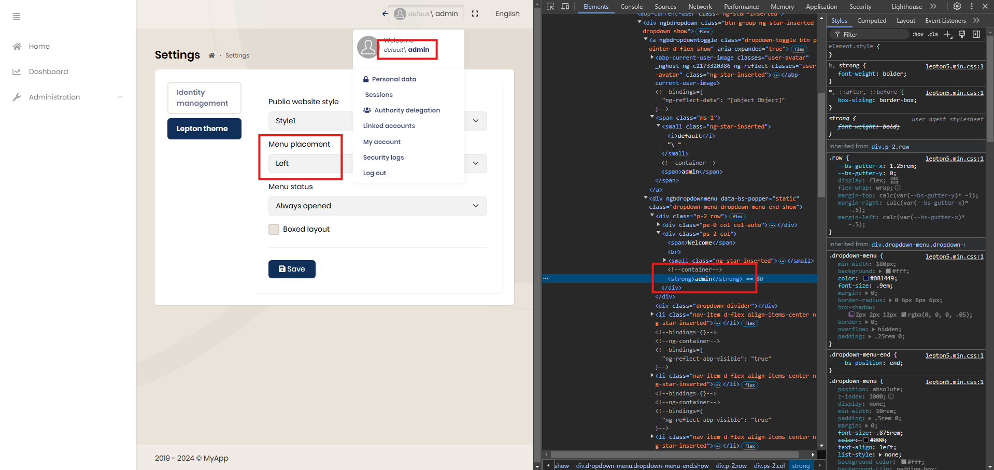
Task: Click the Save button
Action: tap(292, 269)
